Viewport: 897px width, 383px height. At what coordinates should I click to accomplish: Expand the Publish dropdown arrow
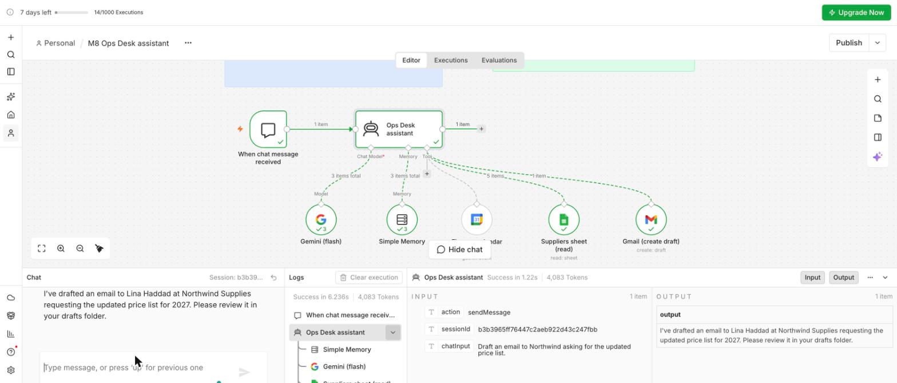click(x=877, y=43)
